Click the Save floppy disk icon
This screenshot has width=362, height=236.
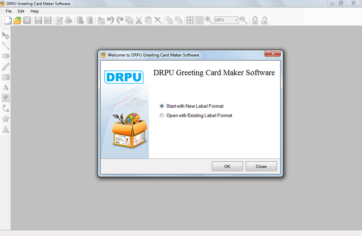[x=38, y=20]
